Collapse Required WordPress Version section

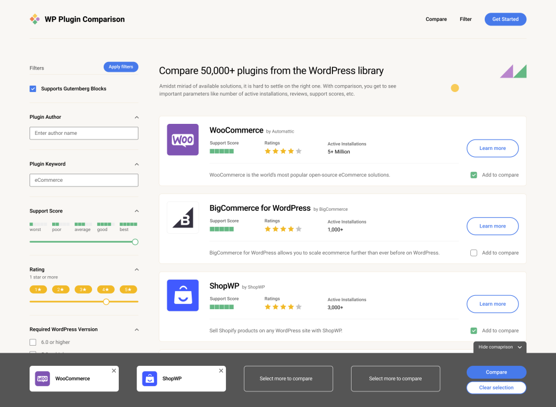(x=137, y=330)
